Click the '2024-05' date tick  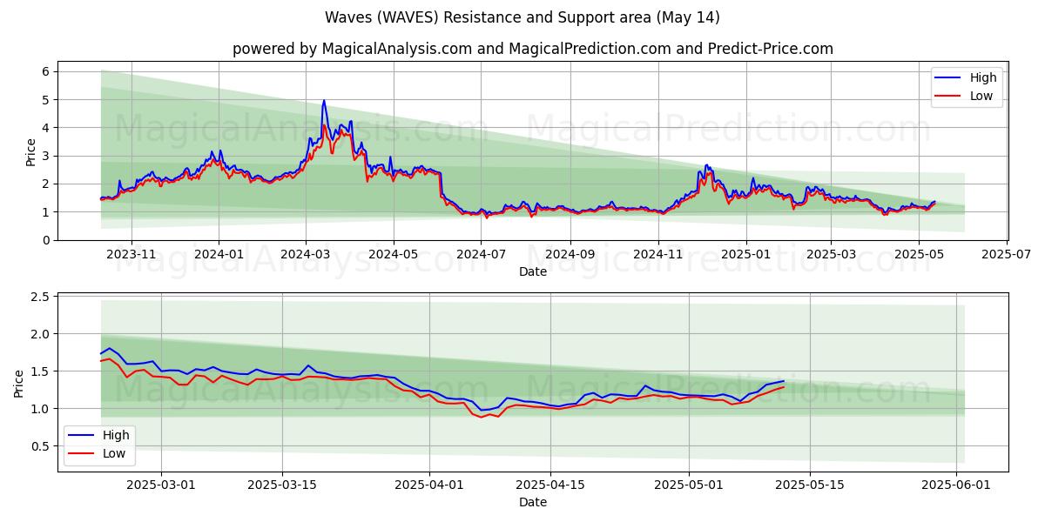coord(393,254)
